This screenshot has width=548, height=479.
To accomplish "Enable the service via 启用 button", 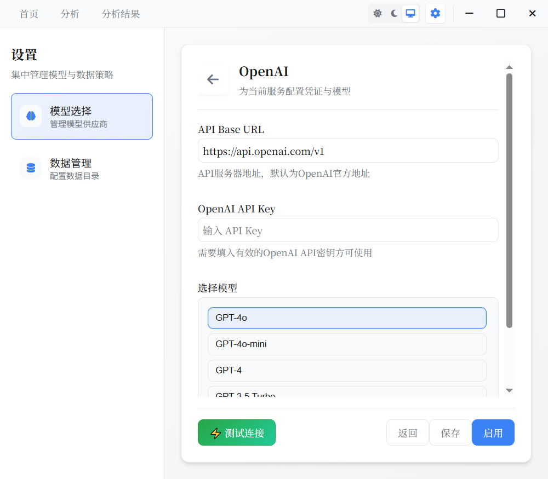I will coord(493,432).
